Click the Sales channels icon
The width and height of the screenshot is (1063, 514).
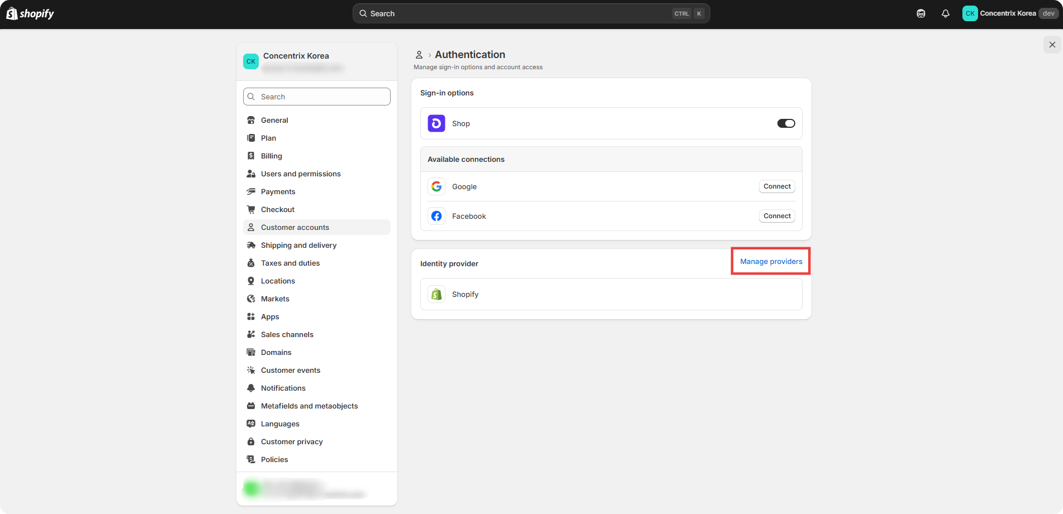pyautogui.click(x=251, y=334)
